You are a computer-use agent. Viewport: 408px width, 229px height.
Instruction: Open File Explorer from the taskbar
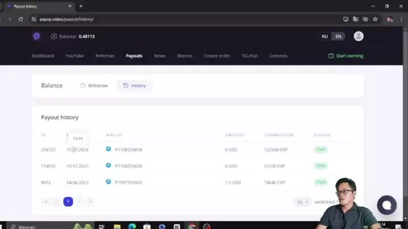coord(117,226)
